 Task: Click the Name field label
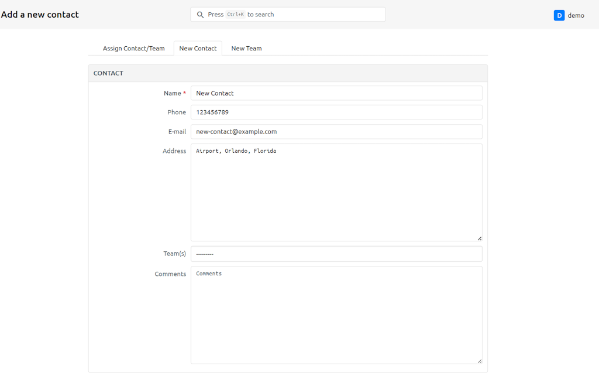click(x=172, y=93)
